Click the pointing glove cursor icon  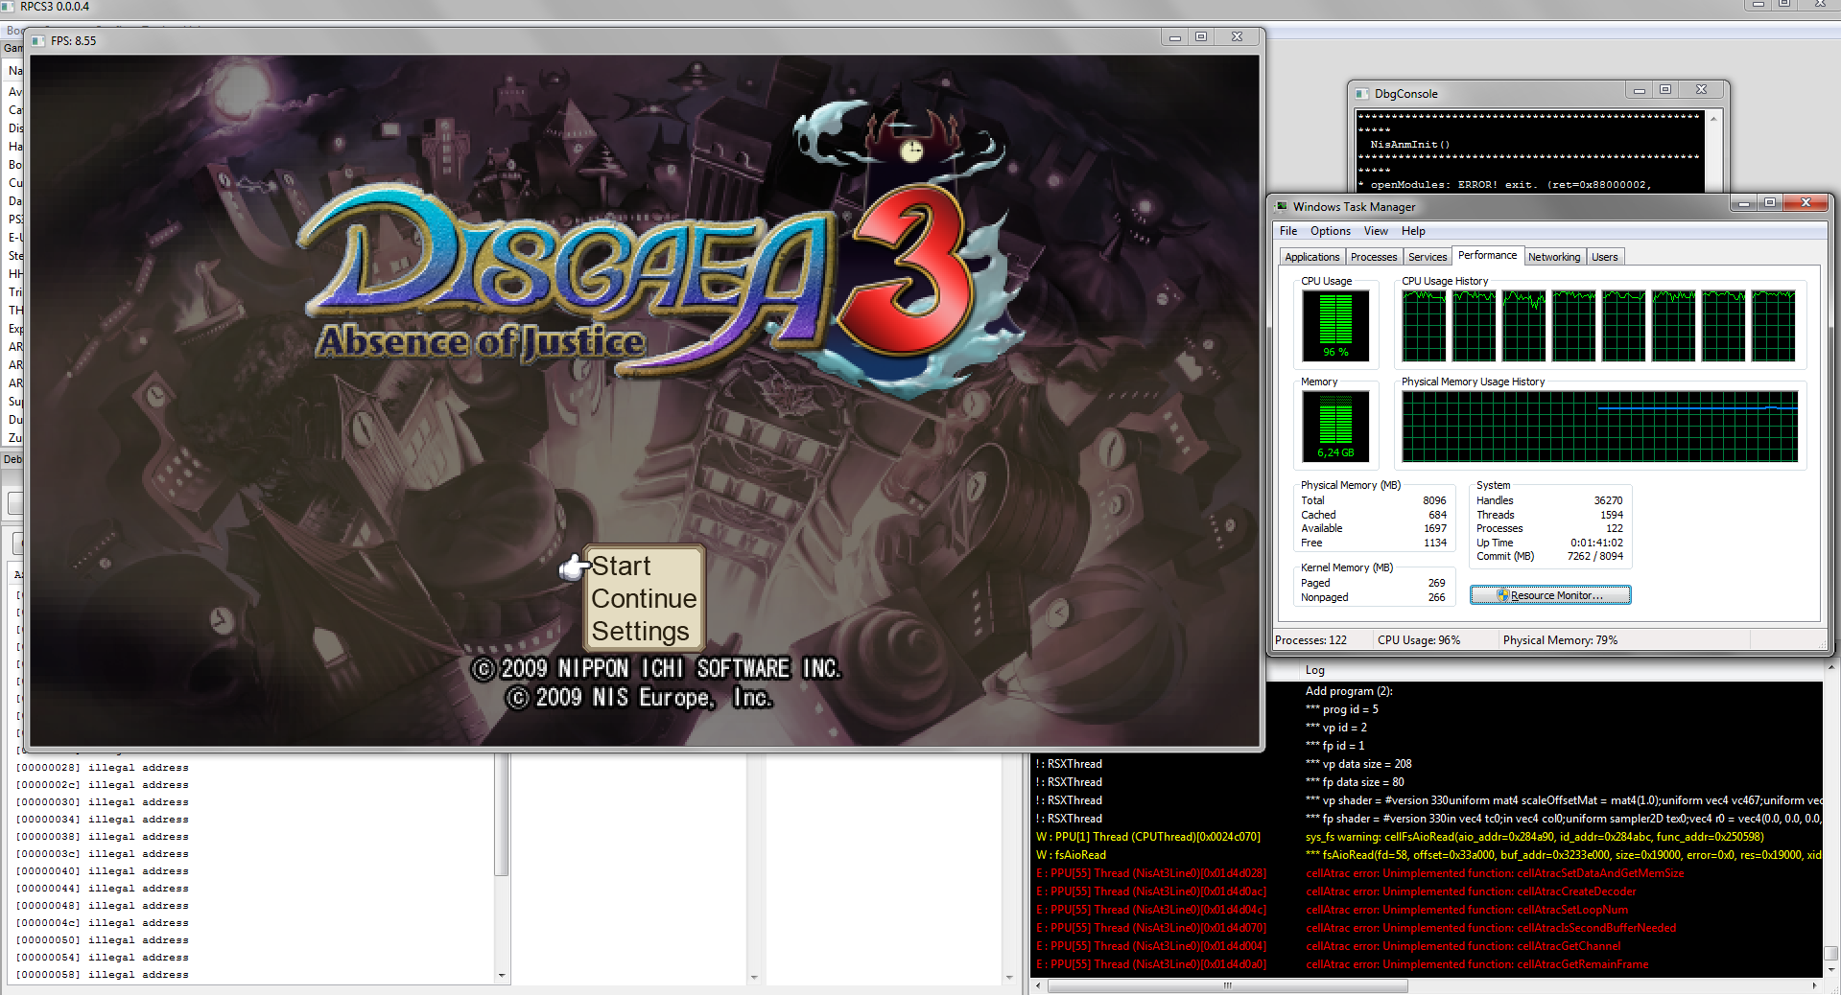[574, 567]
